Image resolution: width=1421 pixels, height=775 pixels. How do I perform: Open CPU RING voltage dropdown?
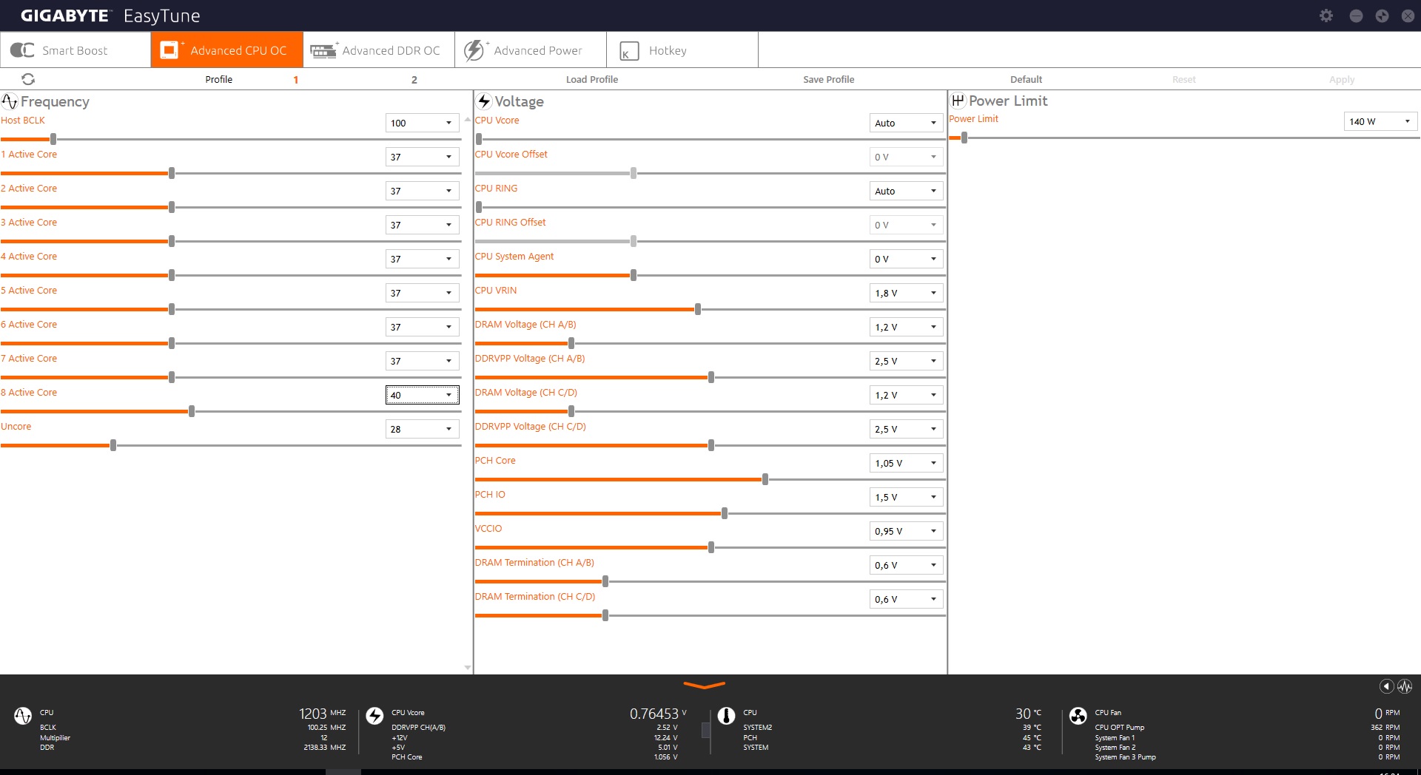coord(907,191)
